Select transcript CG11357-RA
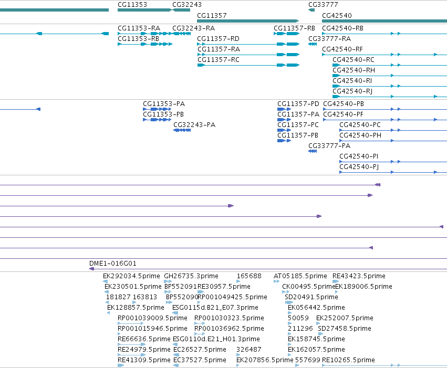The image size is (447, 368). click(219, 49)
